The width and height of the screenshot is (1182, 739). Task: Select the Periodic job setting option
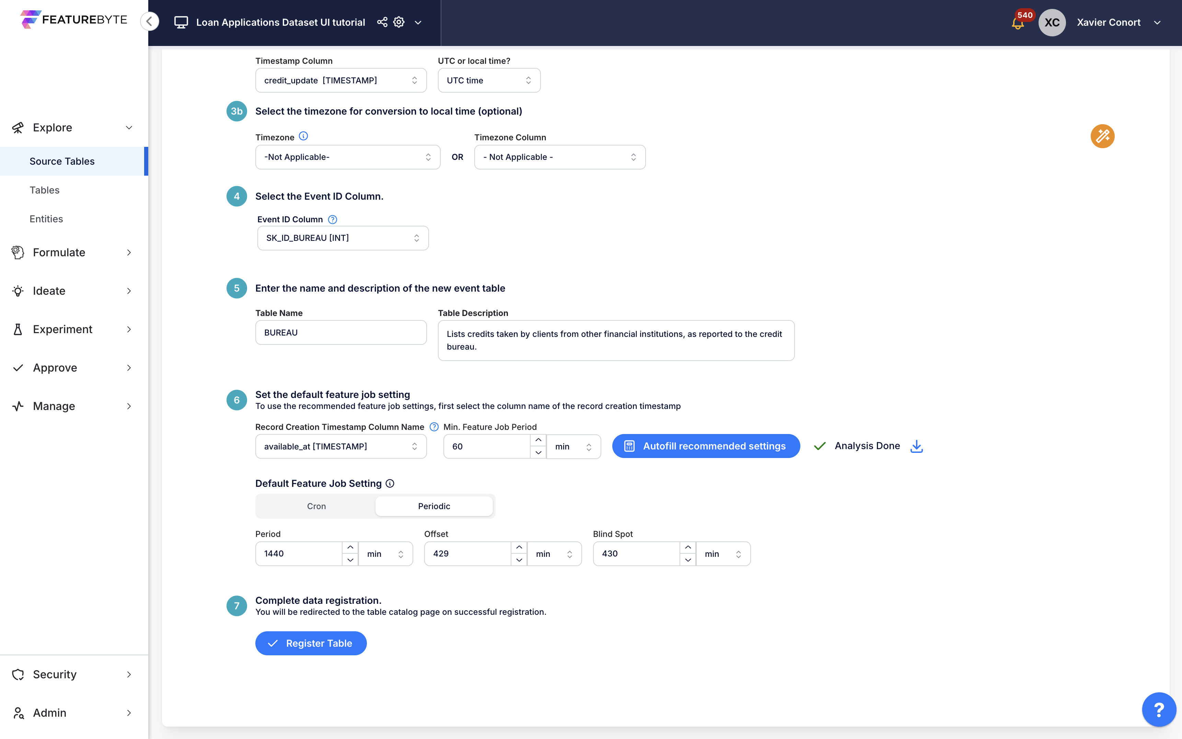pos(433,506)
